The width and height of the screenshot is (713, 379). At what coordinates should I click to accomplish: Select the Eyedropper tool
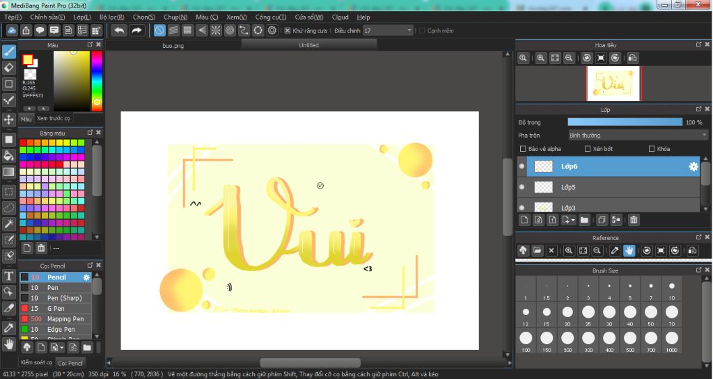click(x=8, y=328)
